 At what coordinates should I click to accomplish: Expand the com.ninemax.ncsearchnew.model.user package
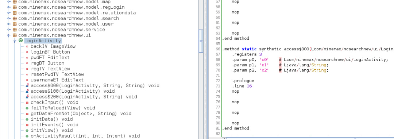8,24
